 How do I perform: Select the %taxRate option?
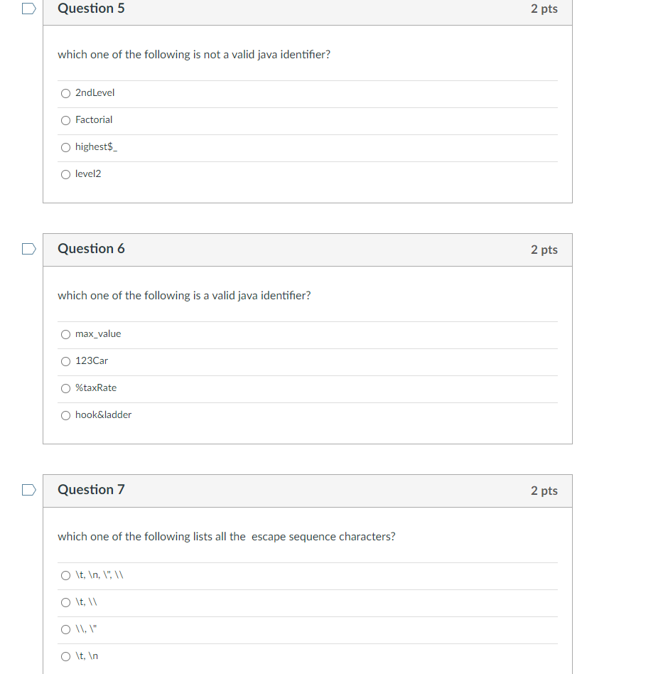point(66,389)
